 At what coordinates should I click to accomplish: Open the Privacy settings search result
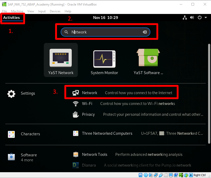[x=138, y=114]
